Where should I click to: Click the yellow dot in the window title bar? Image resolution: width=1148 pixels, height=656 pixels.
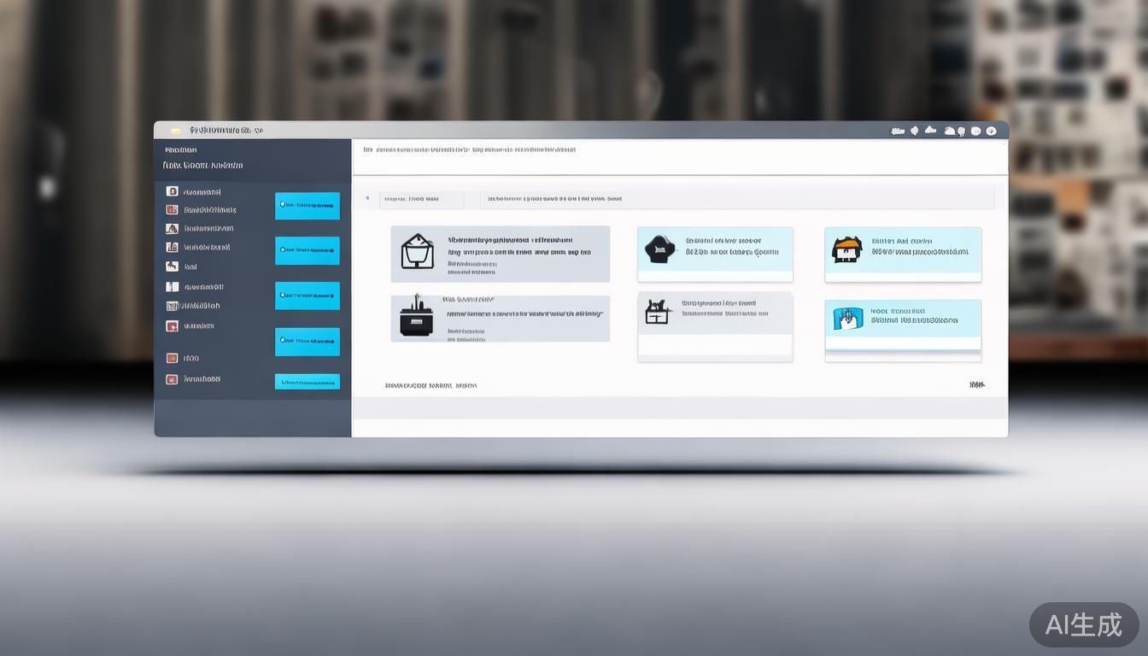click(176, 131)
